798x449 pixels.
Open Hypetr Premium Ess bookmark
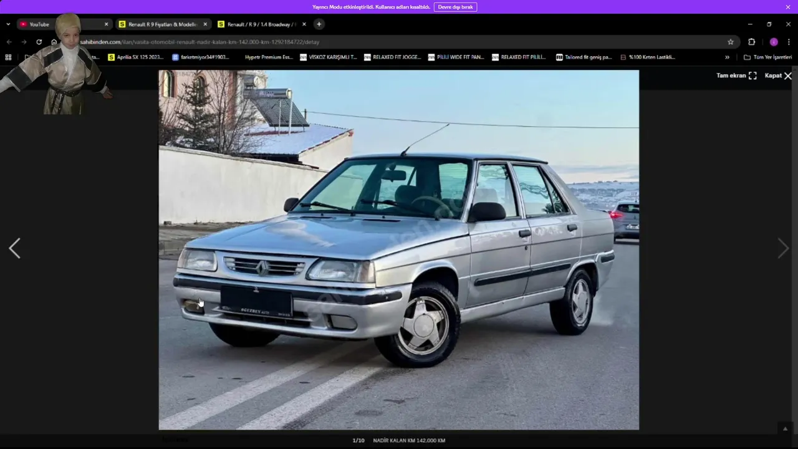268,57
